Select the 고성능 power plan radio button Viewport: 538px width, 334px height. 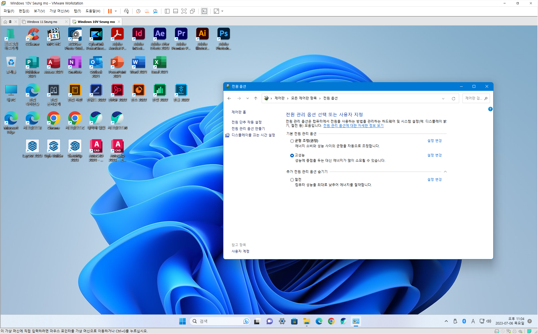(x=292, y=155)
